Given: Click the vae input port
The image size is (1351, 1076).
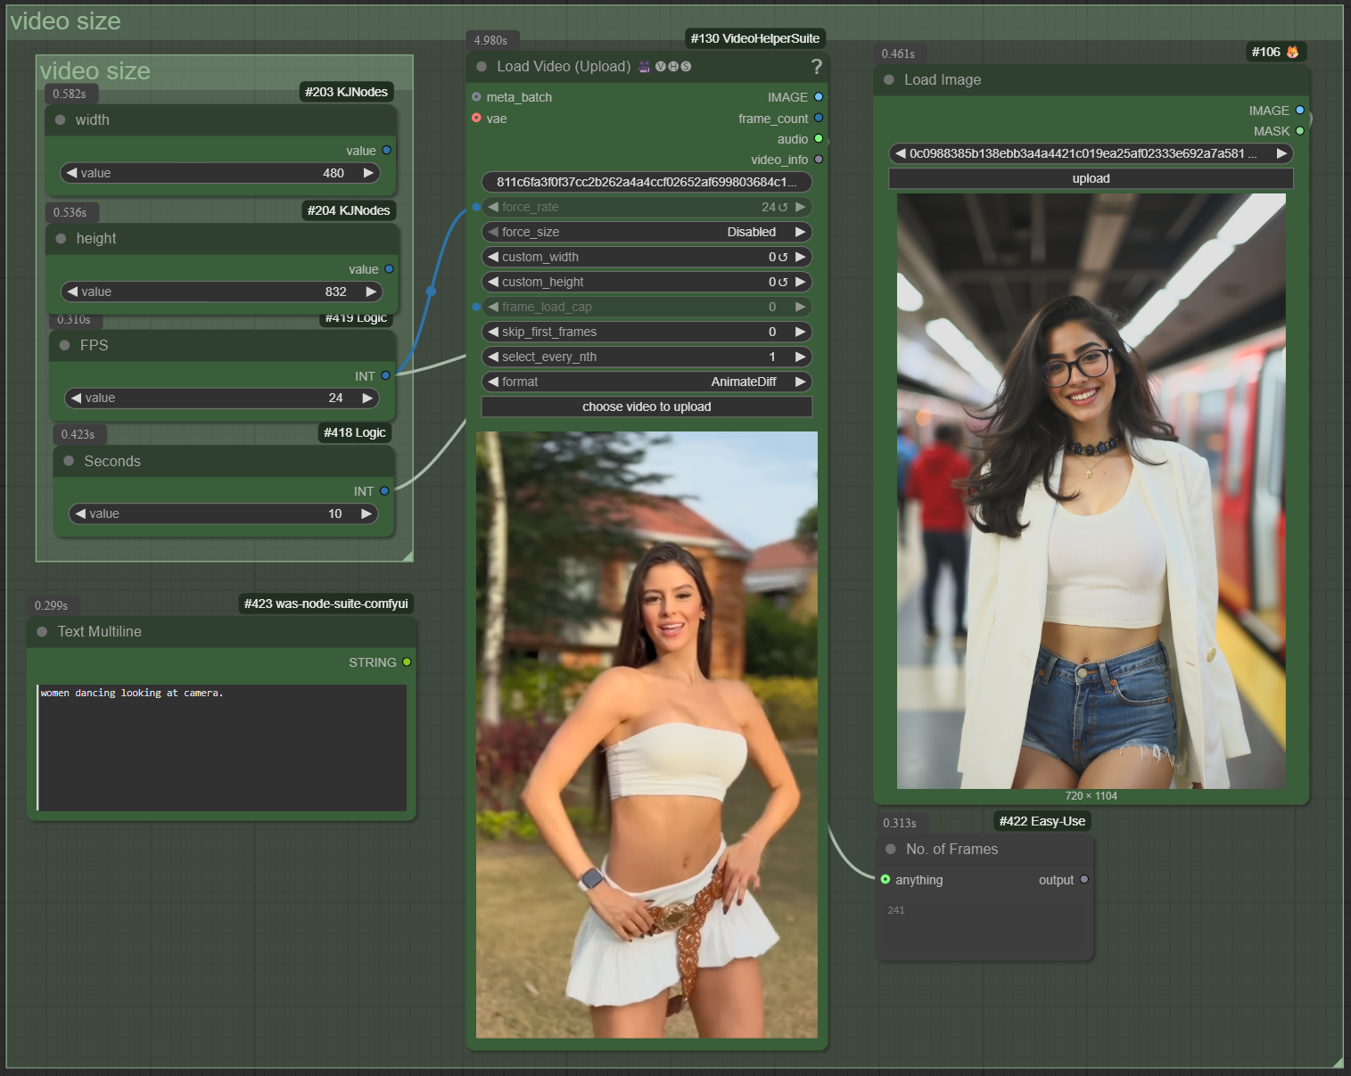Looking at the screenshot, I should tap(476, 118).
